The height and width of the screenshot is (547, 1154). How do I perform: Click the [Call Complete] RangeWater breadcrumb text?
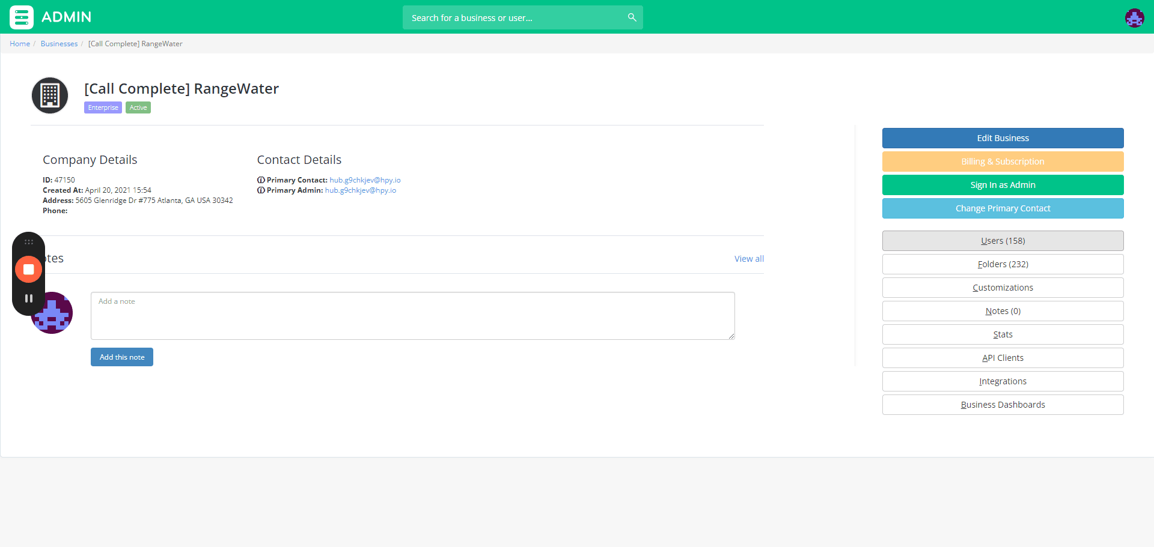coord(135,44)
